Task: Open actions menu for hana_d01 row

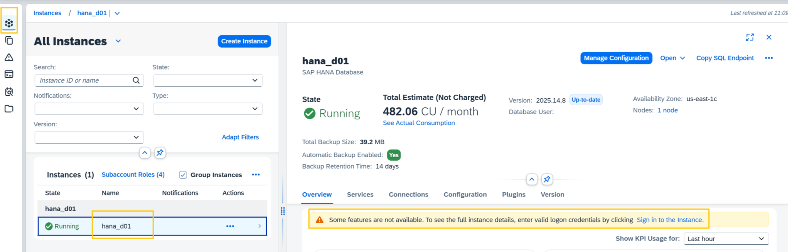Action: 230,226
